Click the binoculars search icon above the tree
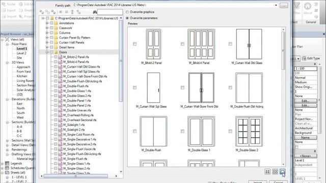The width and height of the screenshot is (326, 183). pyautogui.click(x=95, y=12)
